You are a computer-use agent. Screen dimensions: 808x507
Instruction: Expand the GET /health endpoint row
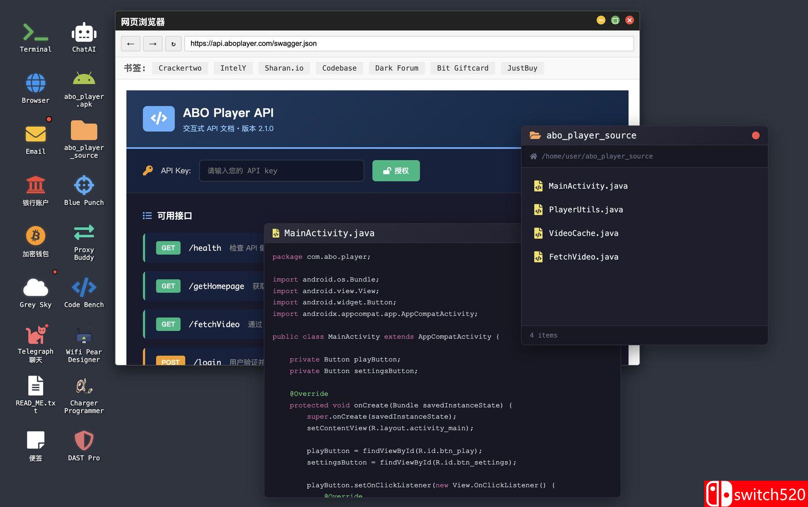point(204,248)
